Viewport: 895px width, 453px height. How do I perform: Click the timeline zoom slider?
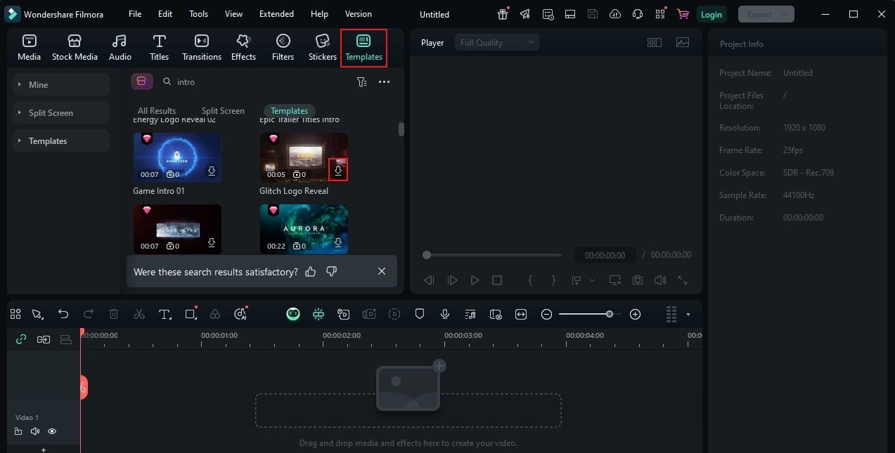tap(591, 314)
